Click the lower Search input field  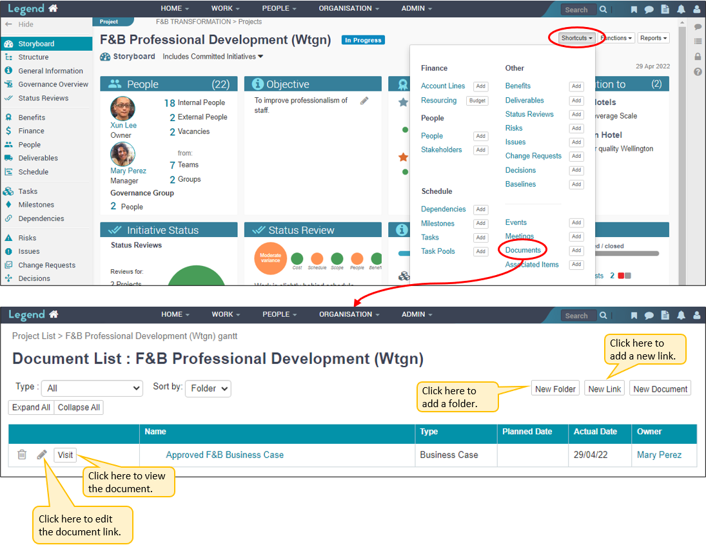pyautogui.click(x=578, y=316)
